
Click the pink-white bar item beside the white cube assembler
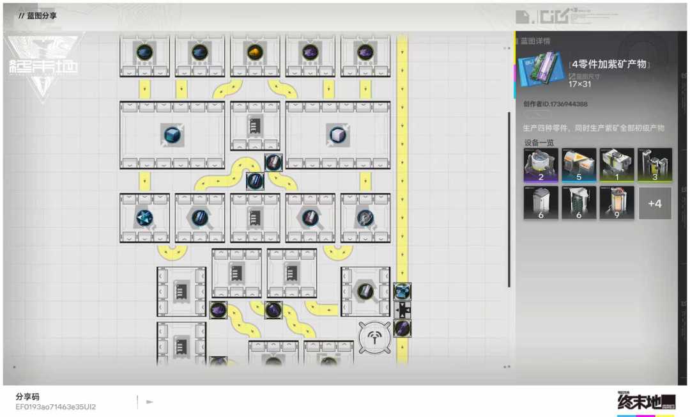click(x=273, y=163)
